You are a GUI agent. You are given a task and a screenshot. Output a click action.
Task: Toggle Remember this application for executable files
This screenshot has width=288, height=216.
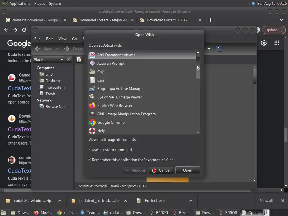89,160
